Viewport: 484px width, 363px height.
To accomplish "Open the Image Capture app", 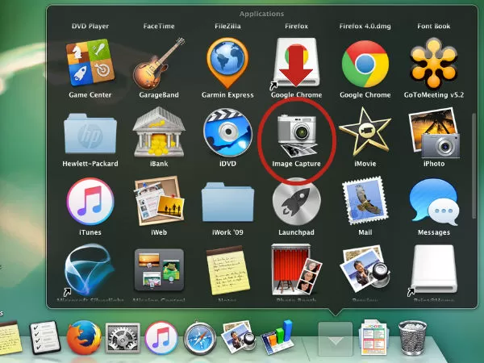I will tap(296, 133).
